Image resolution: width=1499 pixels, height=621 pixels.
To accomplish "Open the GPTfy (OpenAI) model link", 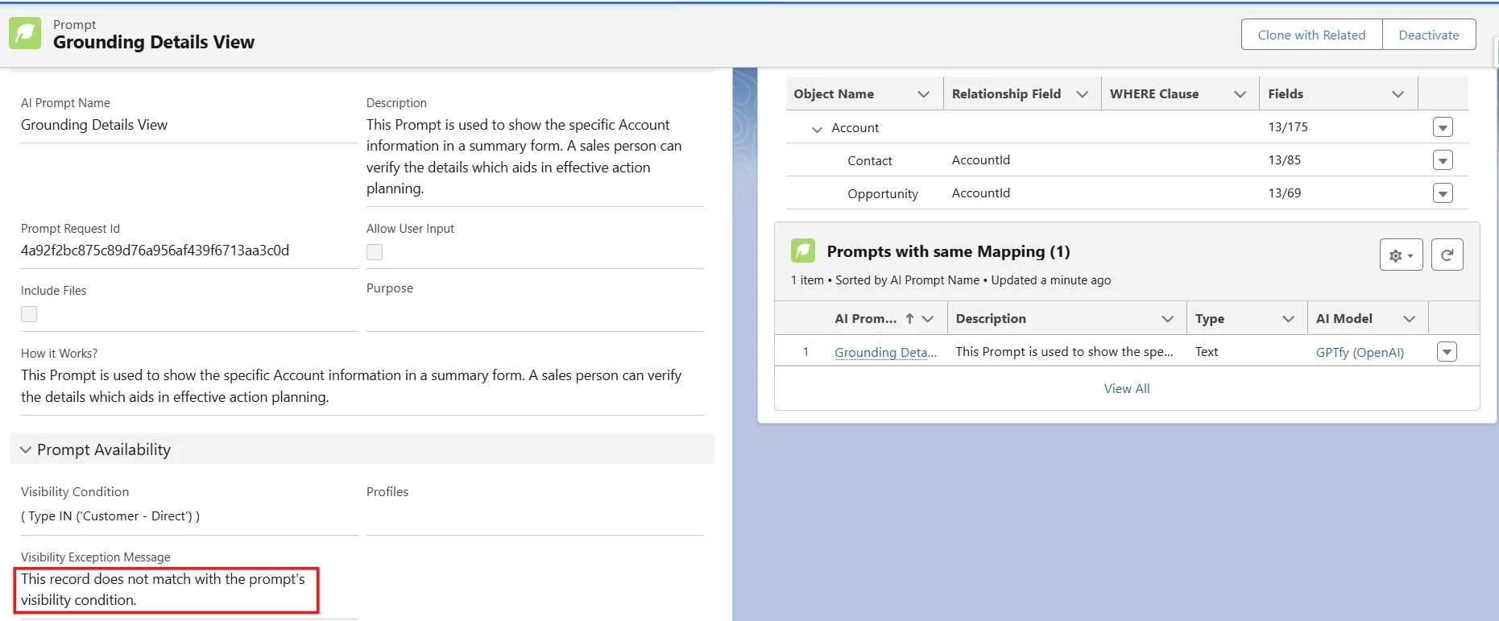I will point(1360,352).
